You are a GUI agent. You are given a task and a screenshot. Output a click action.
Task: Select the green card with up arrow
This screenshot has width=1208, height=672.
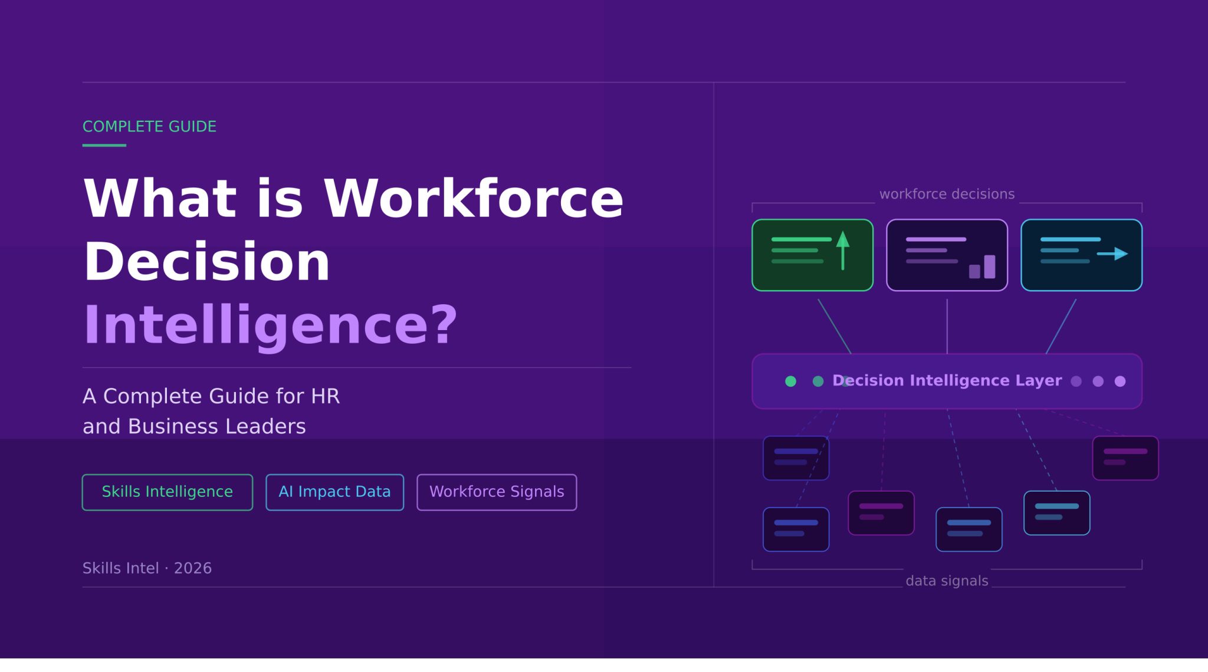point(812,255)
